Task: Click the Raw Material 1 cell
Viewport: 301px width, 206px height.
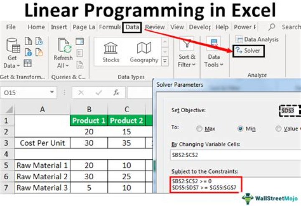Action: tap(42, 165)
